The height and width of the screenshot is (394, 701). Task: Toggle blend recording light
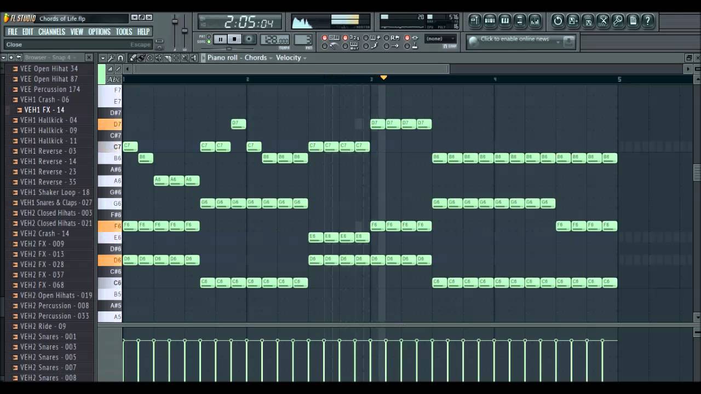point(366,38)
